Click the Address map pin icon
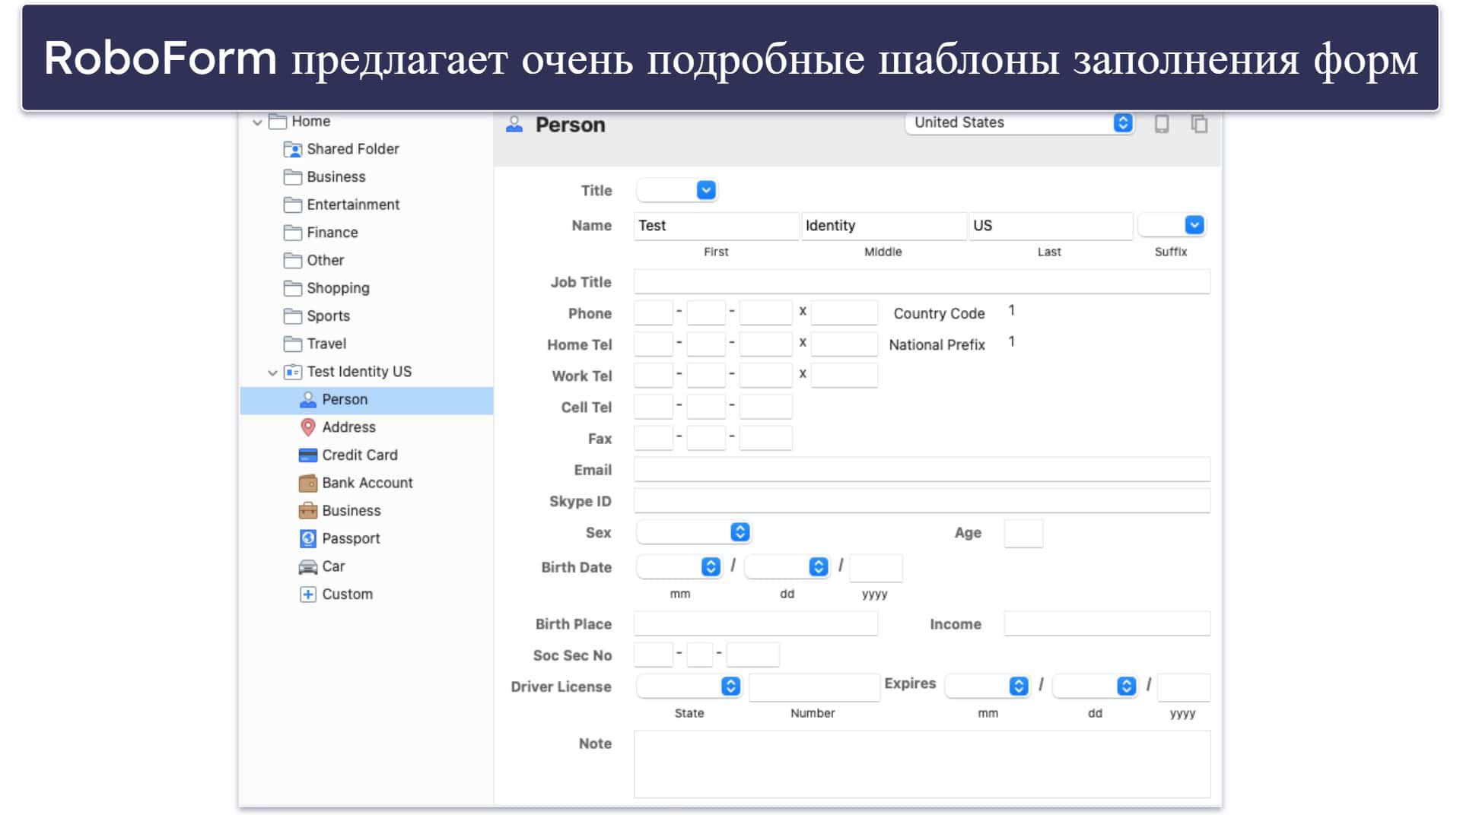 [x=308, y=427]
